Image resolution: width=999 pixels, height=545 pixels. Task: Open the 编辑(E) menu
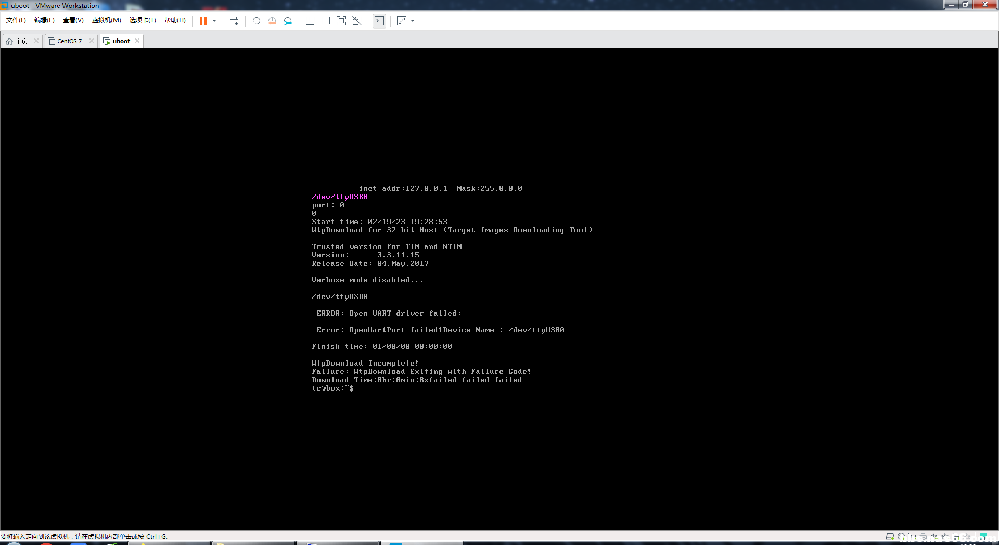point(44,20)
